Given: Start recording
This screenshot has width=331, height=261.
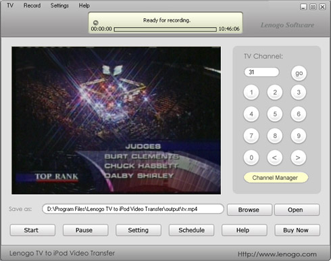Looking at the screenshot, I should 32,230.
